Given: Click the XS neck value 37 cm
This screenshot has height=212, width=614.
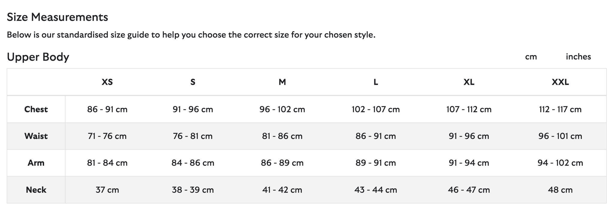Looking at the screenshot, I should [x=107, y=190].
